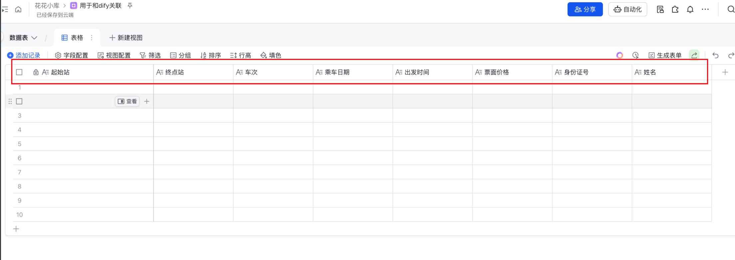Click the search magnifier icon
This screenshot has width=735, height=260.
coord(731,9)
